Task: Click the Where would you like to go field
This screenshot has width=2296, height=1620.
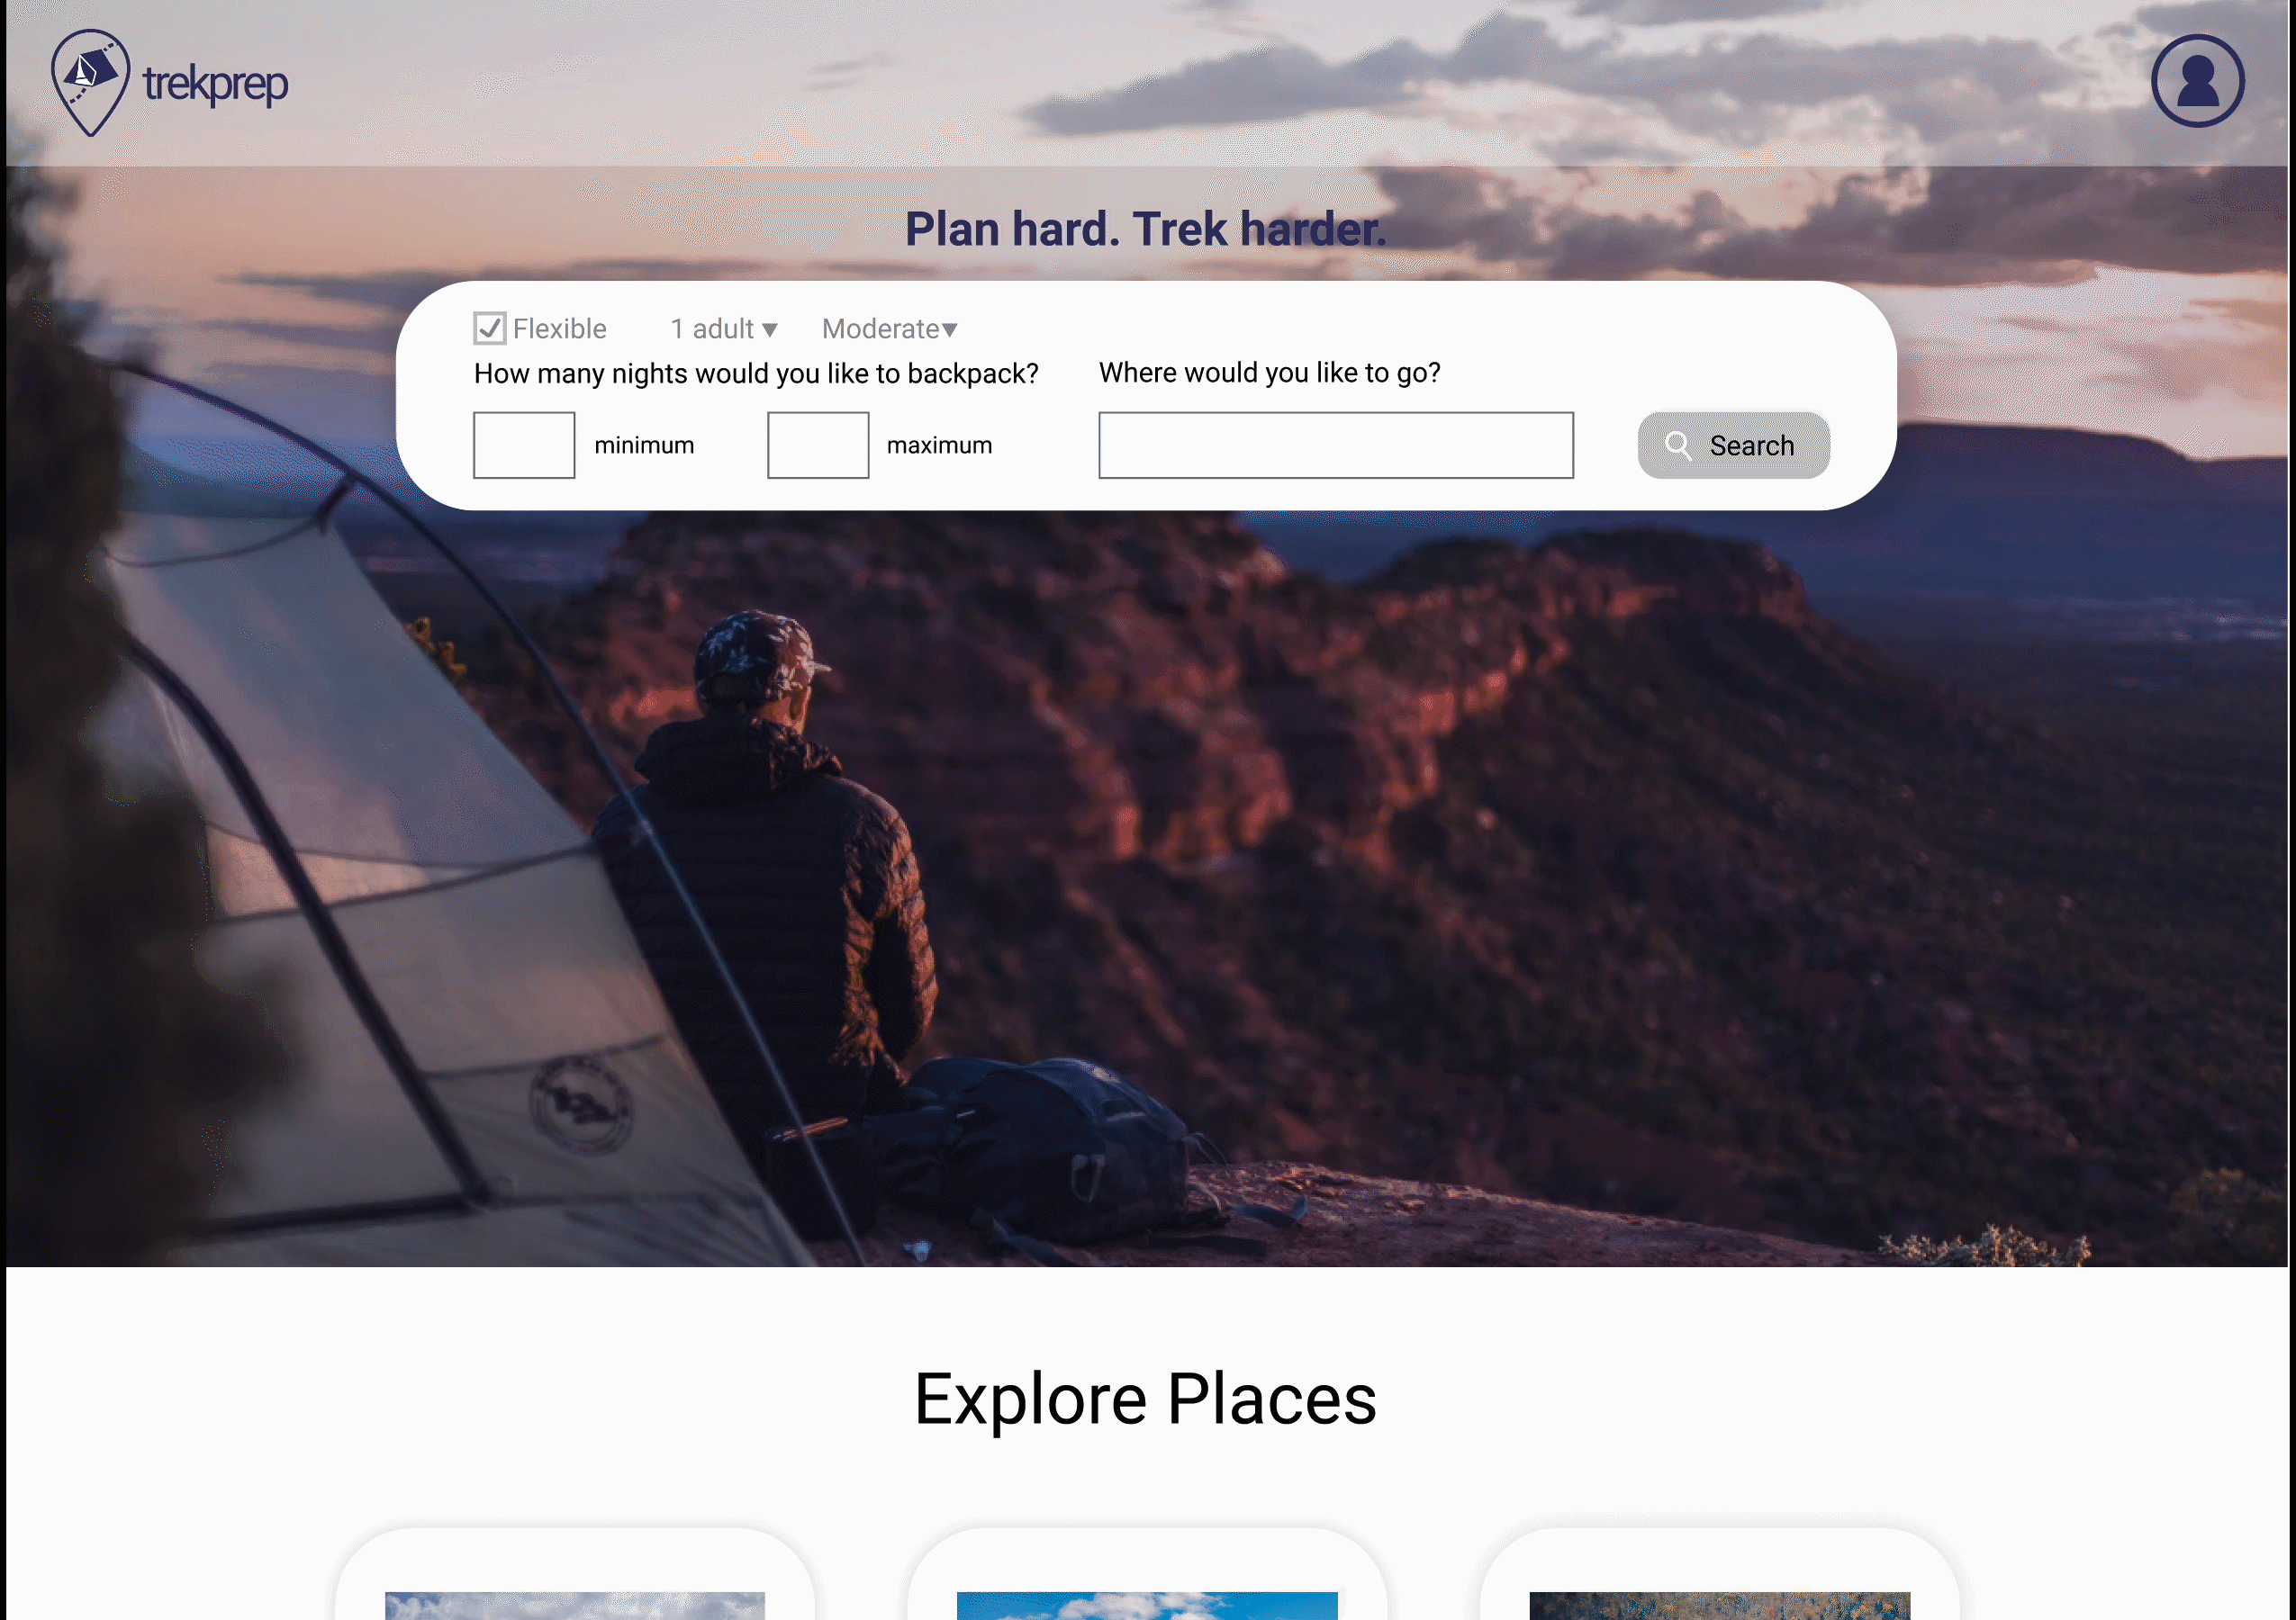Action: 1336,444
